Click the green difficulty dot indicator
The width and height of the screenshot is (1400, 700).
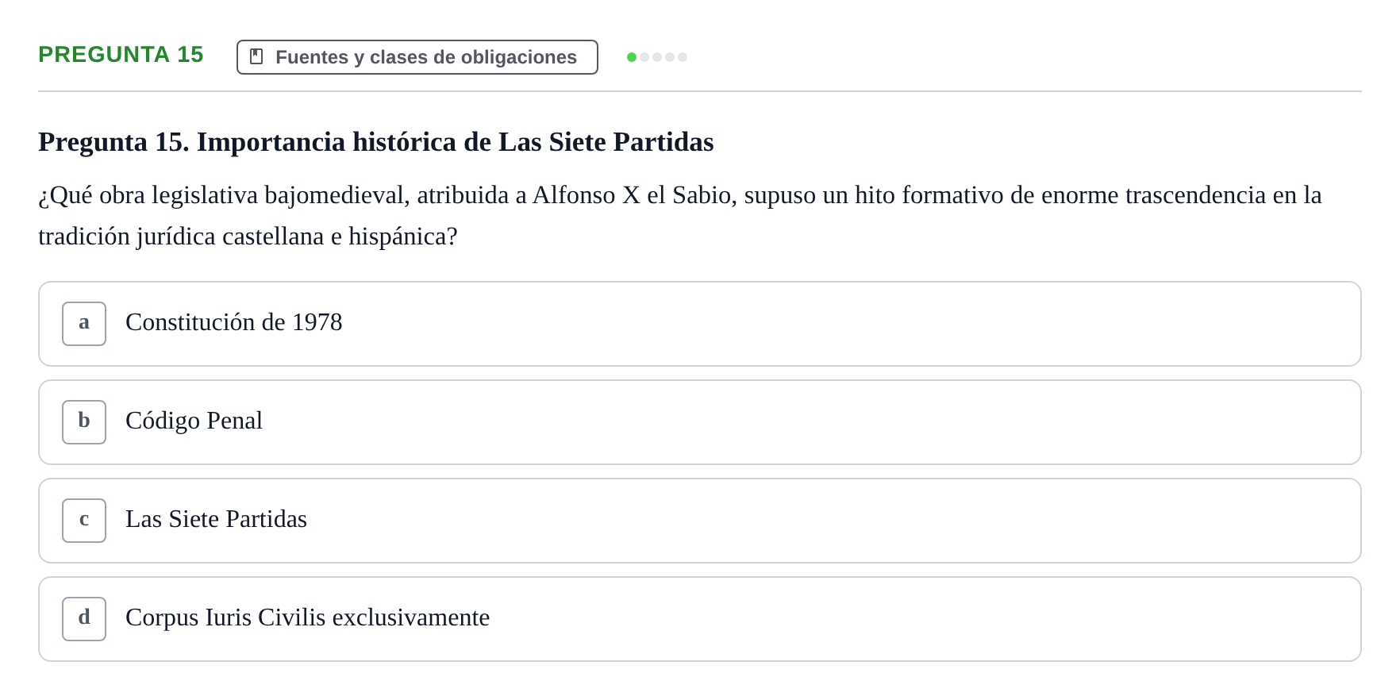(x=632, y=57)
